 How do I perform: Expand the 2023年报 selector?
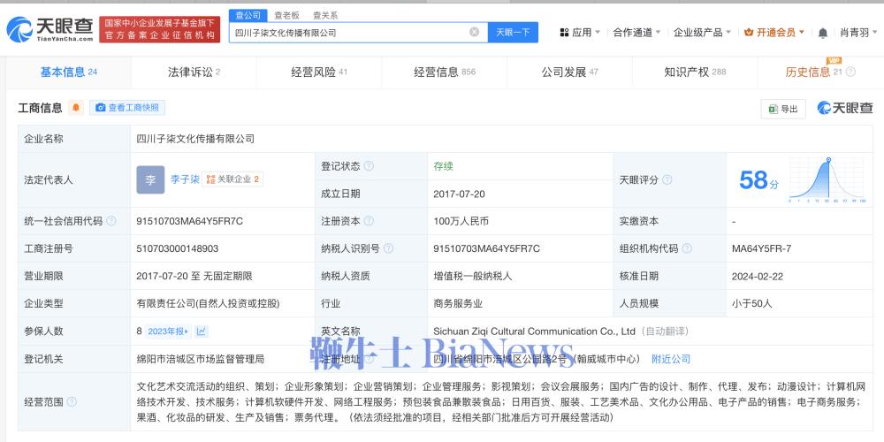[x=168, y=331]
